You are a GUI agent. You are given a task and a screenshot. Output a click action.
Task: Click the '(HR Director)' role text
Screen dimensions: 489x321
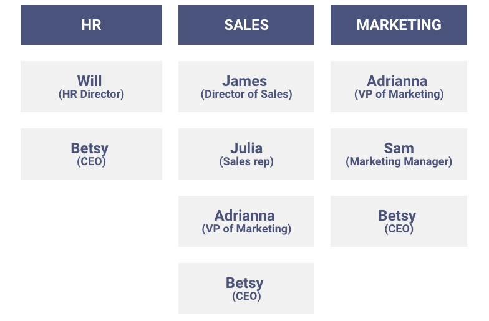[x=91, y=94]
